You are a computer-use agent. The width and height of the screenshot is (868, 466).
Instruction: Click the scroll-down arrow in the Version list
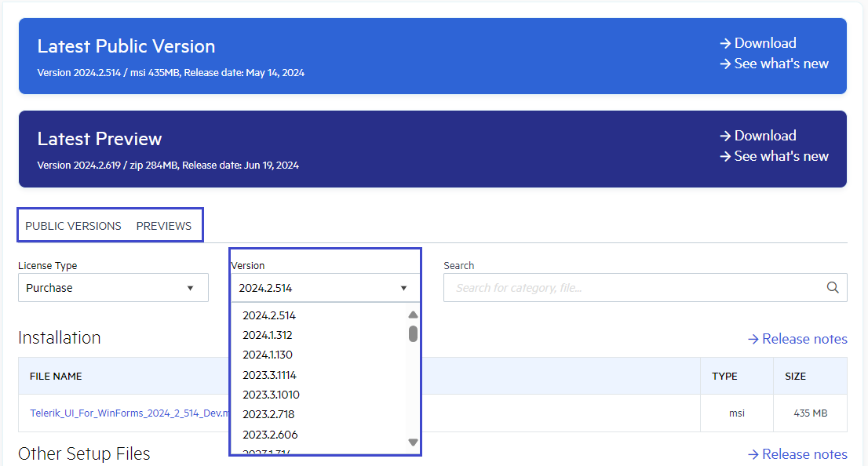(412, 442)
